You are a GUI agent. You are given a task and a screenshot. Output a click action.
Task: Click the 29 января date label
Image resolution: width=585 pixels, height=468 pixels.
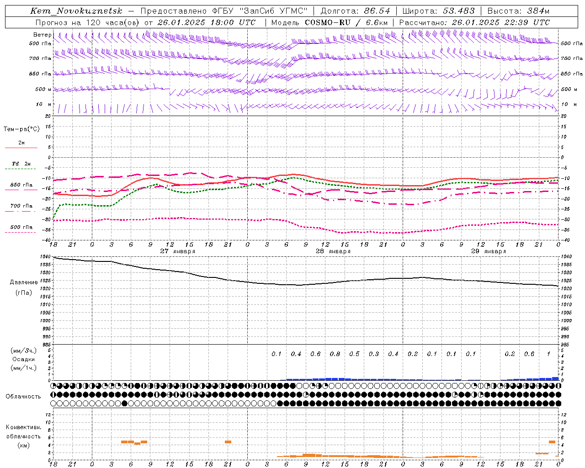[489, 251]
